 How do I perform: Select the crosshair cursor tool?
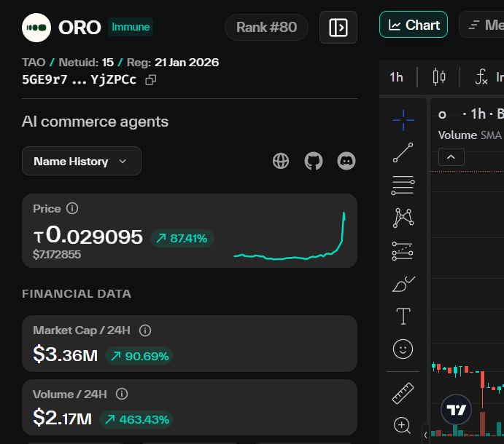(403, 120)
